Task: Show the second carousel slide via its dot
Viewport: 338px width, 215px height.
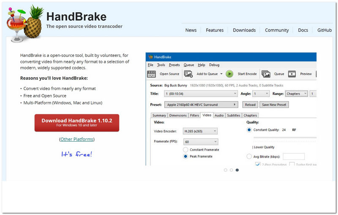Action: tap(232, 170)
